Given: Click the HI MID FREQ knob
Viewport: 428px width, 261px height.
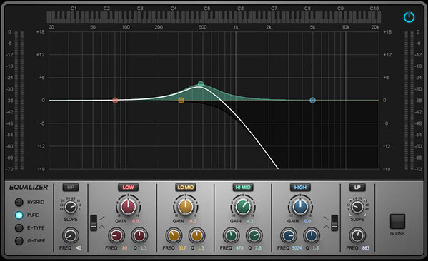Looking at the screenshot, I should tap(232, 235).
